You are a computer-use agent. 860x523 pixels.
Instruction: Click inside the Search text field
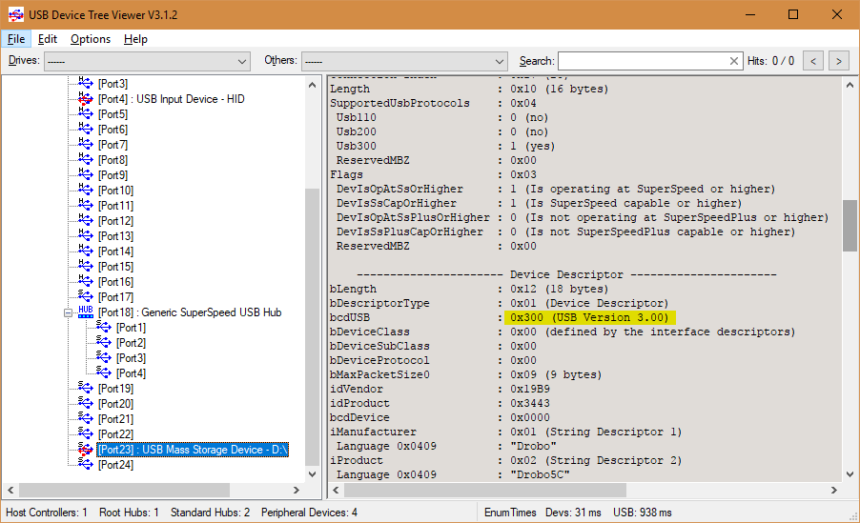642,61
